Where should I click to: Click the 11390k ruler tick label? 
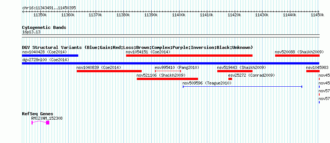151,15
